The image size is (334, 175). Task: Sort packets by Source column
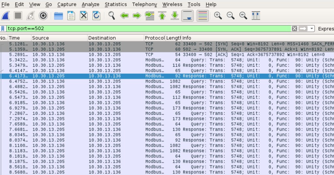59,38
